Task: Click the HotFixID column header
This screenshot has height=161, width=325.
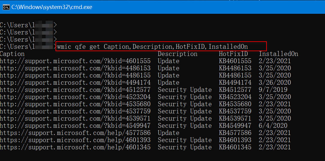Action: pyautogui.click(x=233, y=54)
